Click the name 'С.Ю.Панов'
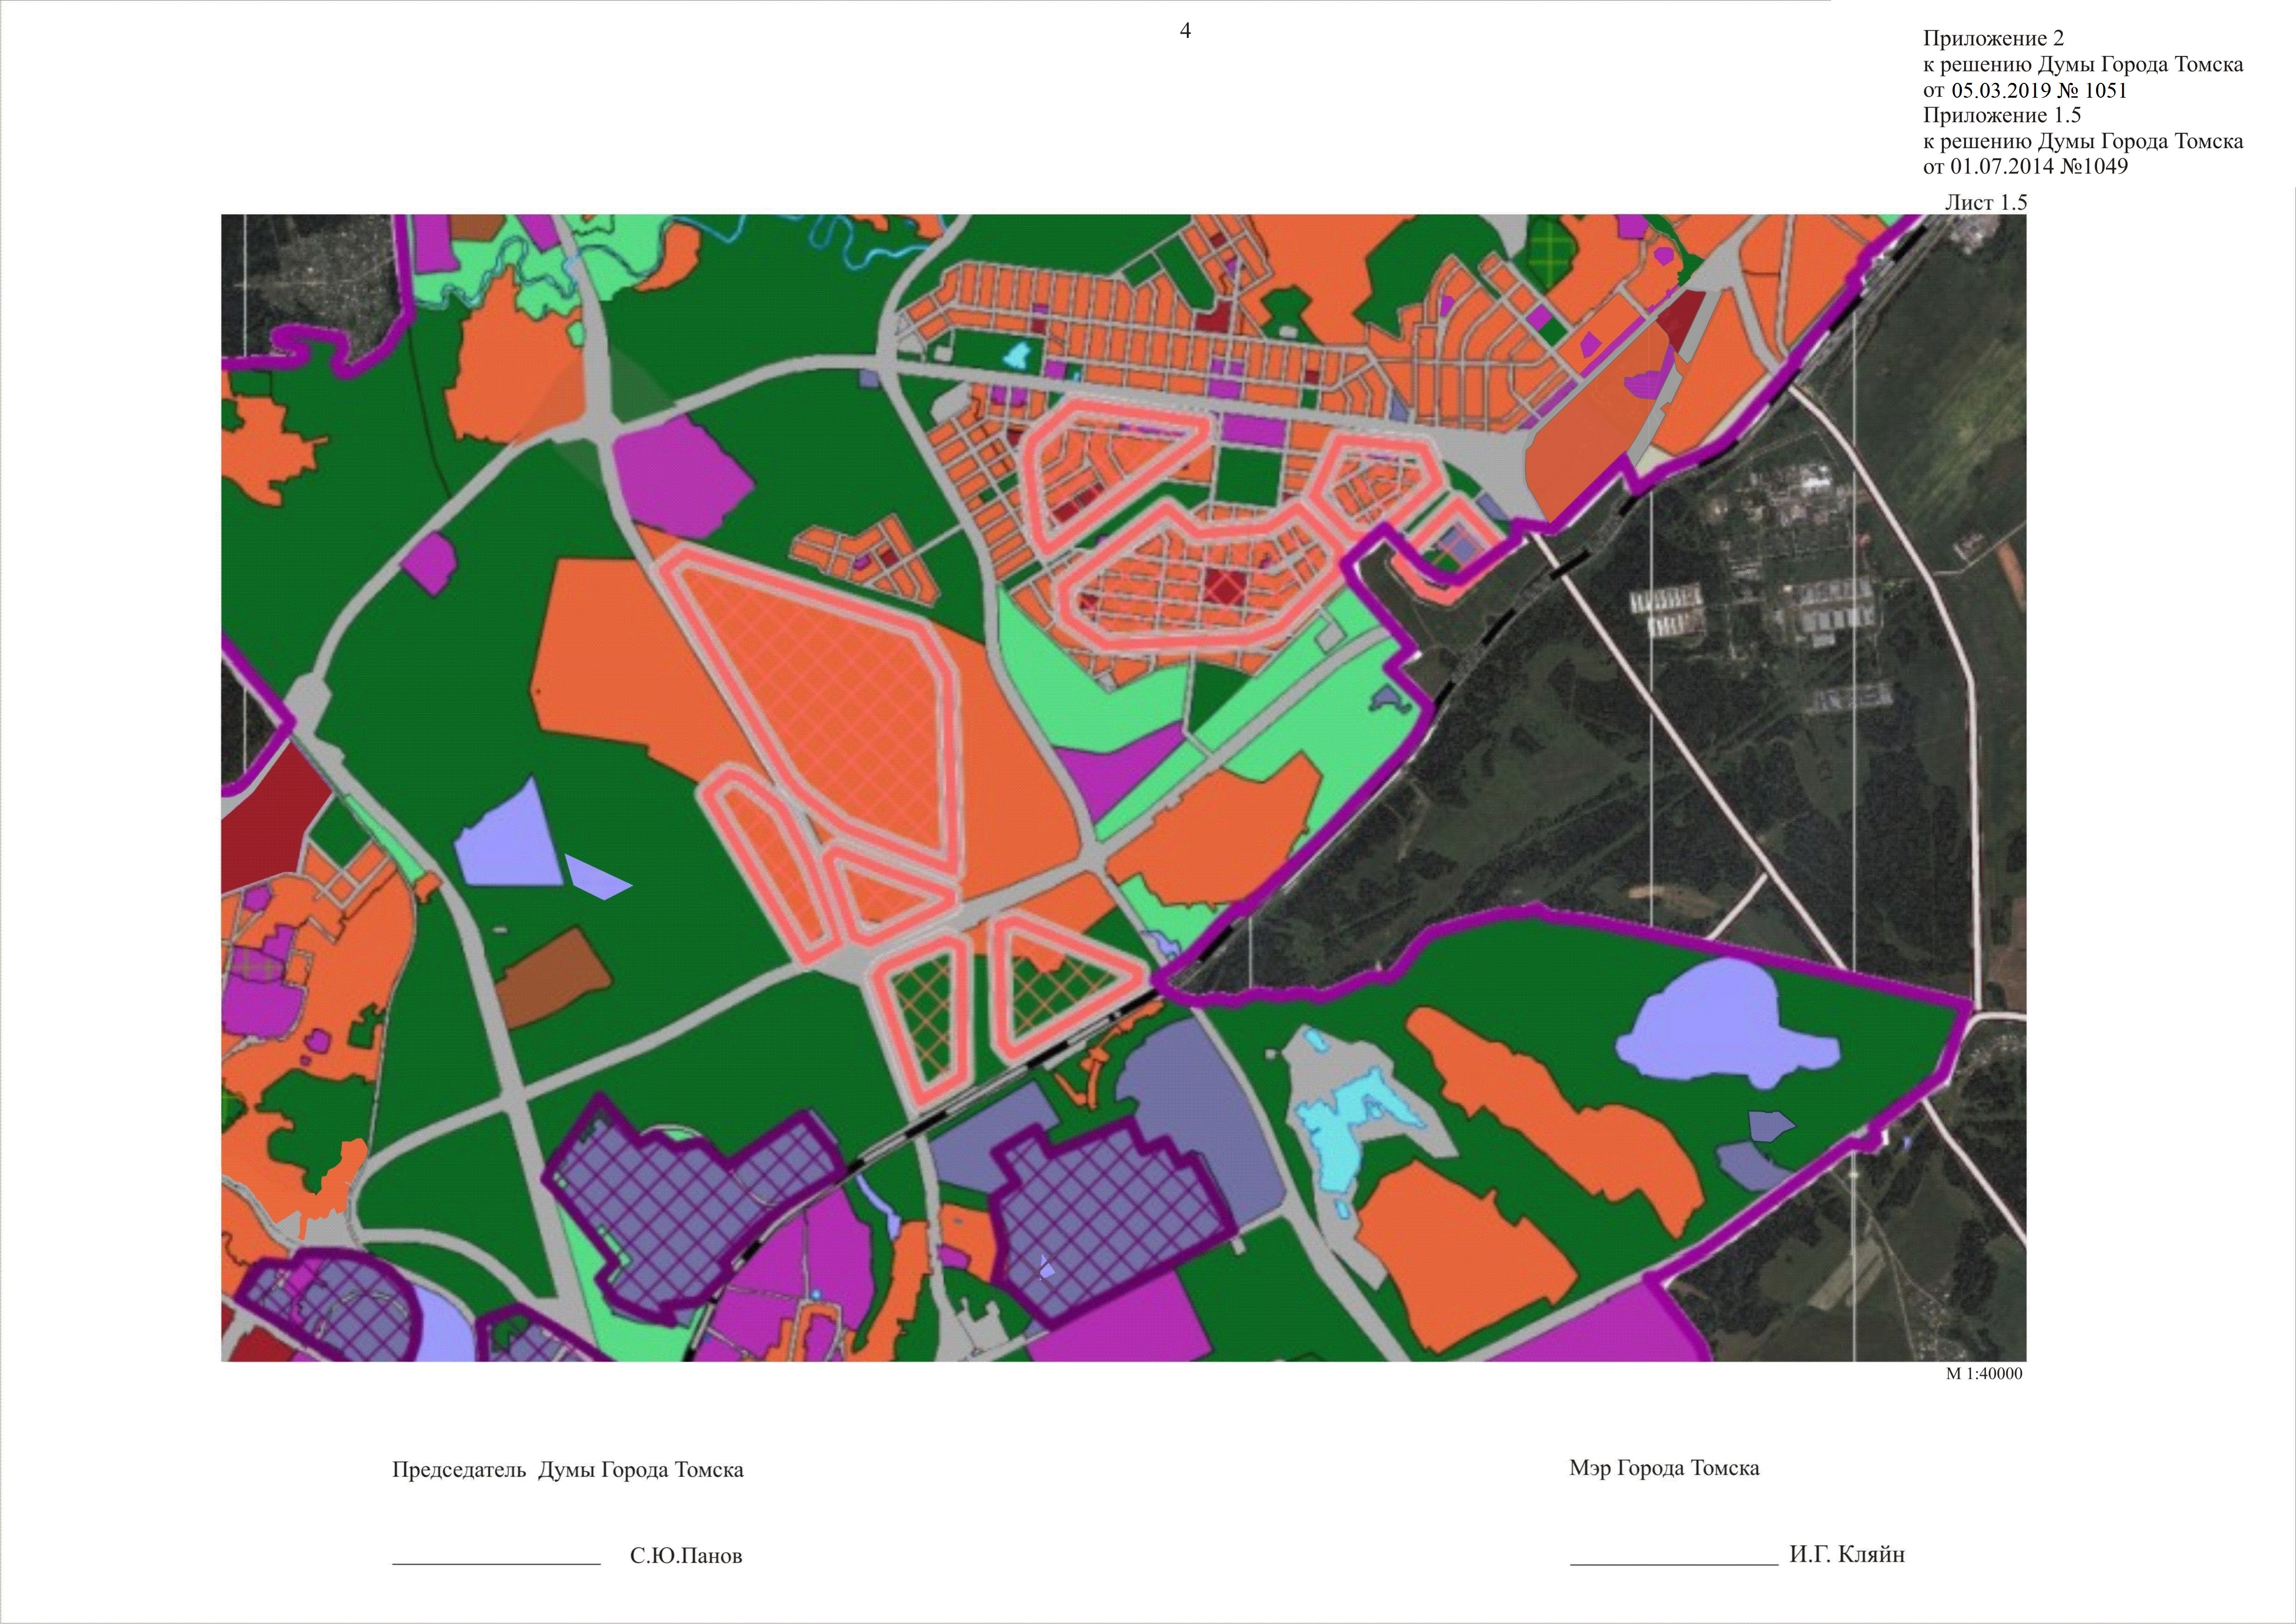 click(x=686, y=1556)
